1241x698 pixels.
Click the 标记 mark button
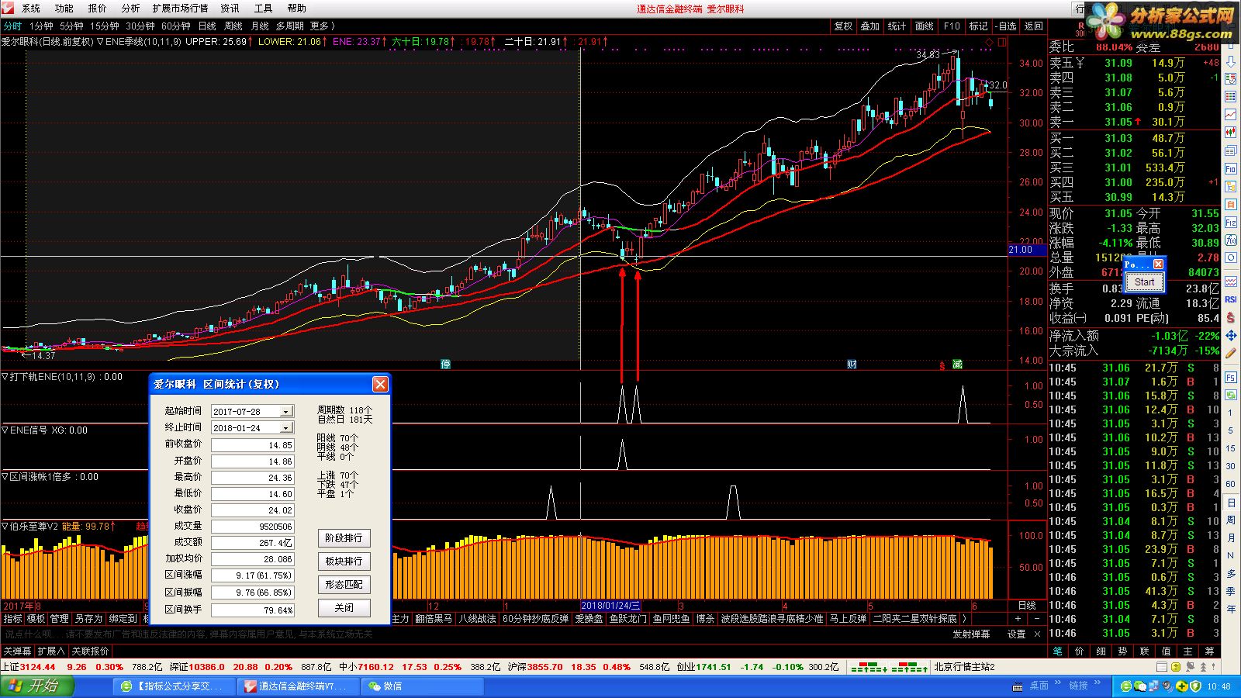pyautogui.click(x=979, y=26)
